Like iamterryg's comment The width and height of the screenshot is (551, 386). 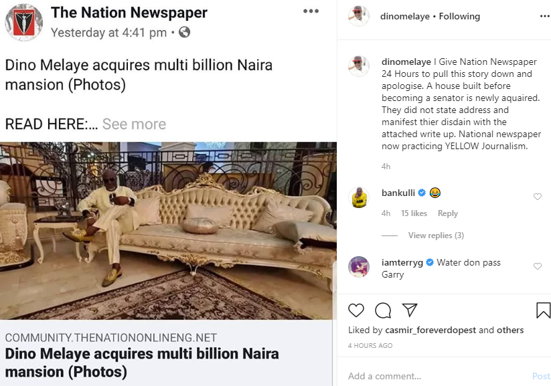click(x=537, y=266)
